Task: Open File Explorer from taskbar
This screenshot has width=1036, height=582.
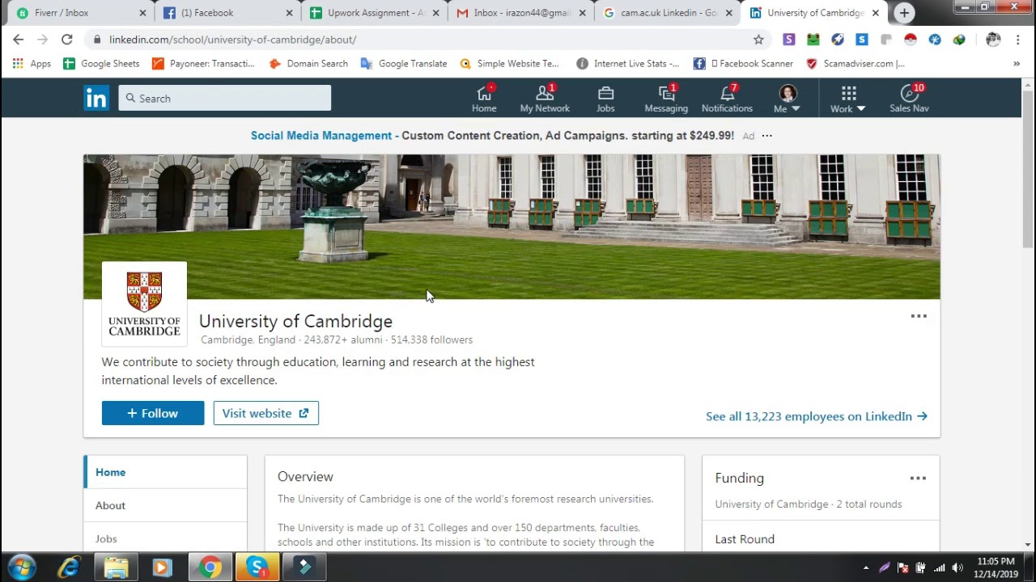Action: [x=116, y=567]
